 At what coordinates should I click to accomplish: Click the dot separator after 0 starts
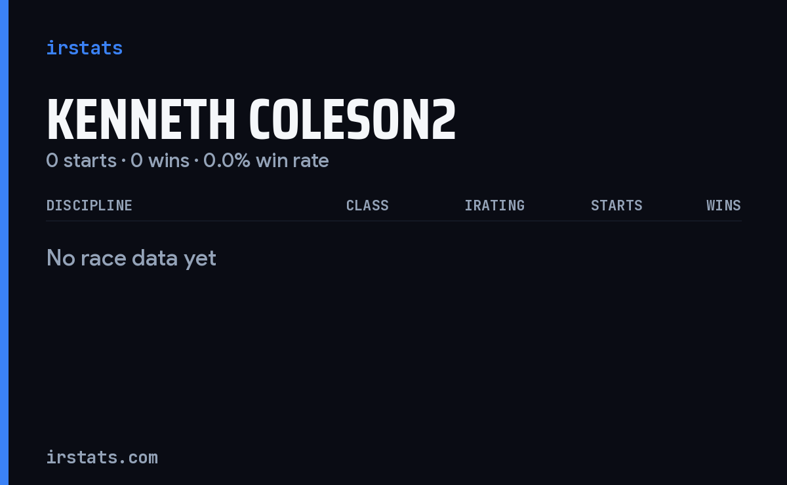click(123, 161)
